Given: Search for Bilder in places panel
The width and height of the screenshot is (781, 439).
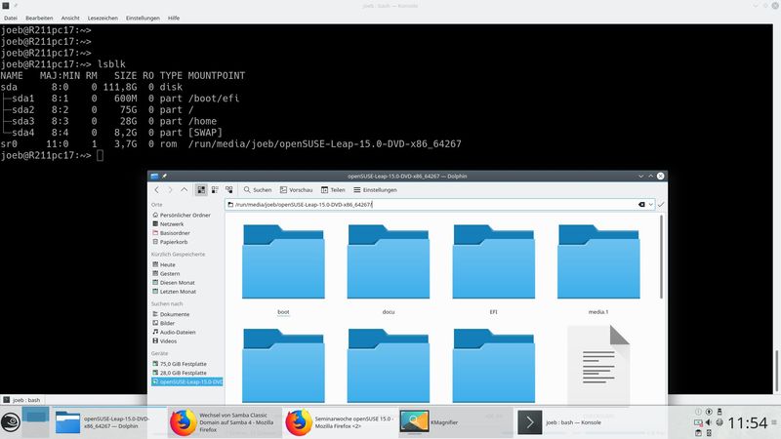Looking at the screenshot, I should pyautogui.click(x=163, y=324).
